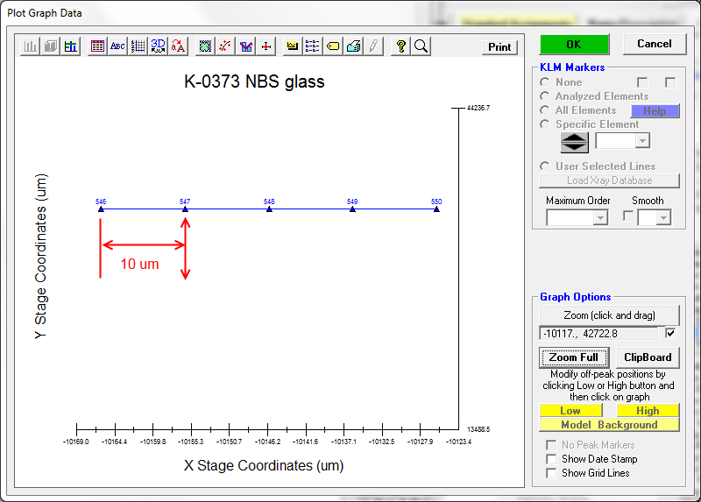Viewport: 701px width, 502px height.
Task: Click the ABC text labels icon
Action: click(117, 46)
